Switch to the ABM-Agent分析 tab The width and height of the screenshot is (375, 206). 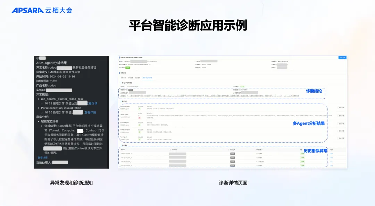click(147, 78)
